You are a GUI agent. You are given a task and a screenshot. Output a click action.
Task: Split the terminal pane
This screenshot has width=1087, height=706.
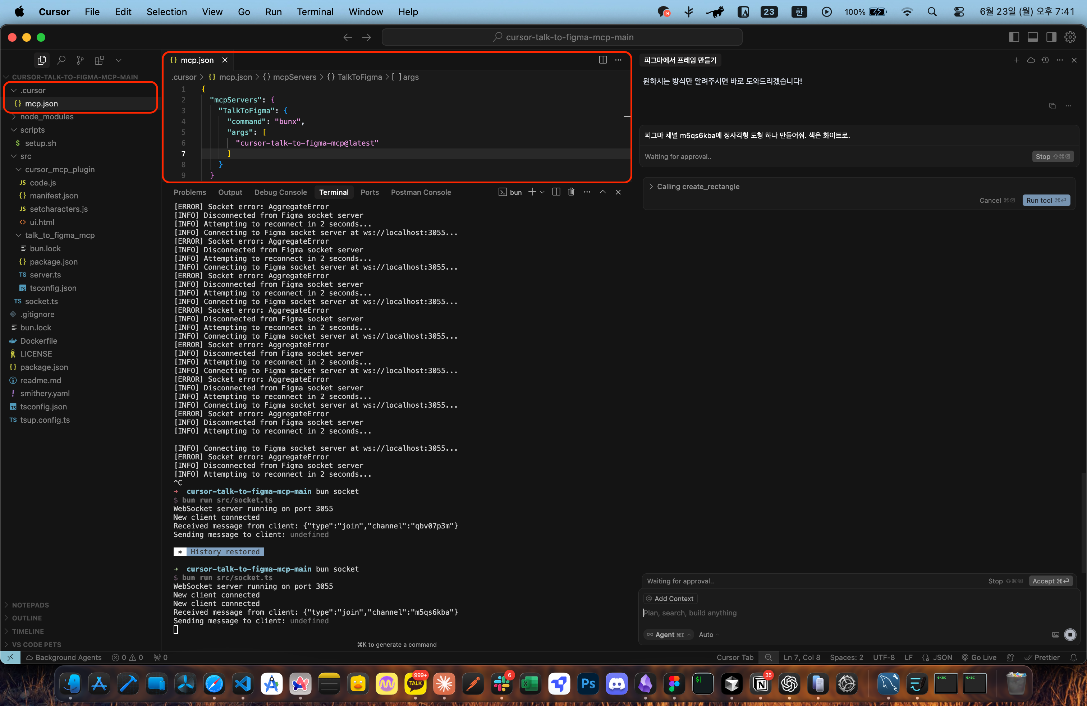coord(556,192)
